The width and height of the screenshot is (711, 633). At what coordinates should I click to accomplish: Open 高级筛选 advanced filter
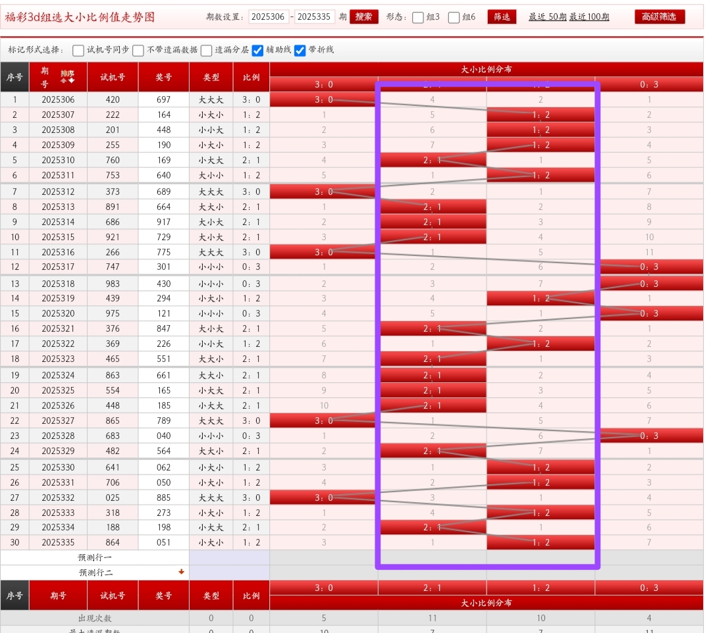pos(660,17)
